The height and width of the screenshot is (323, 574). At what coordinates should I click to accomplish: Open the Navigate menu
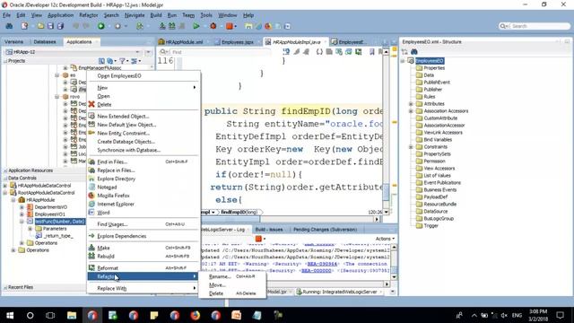coord(135,15)
